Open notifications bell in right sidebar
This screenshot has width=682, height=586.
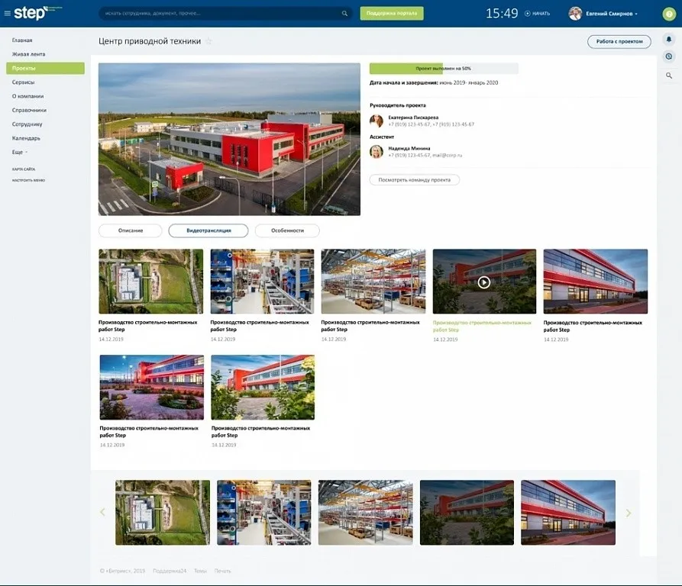[669, 39]
